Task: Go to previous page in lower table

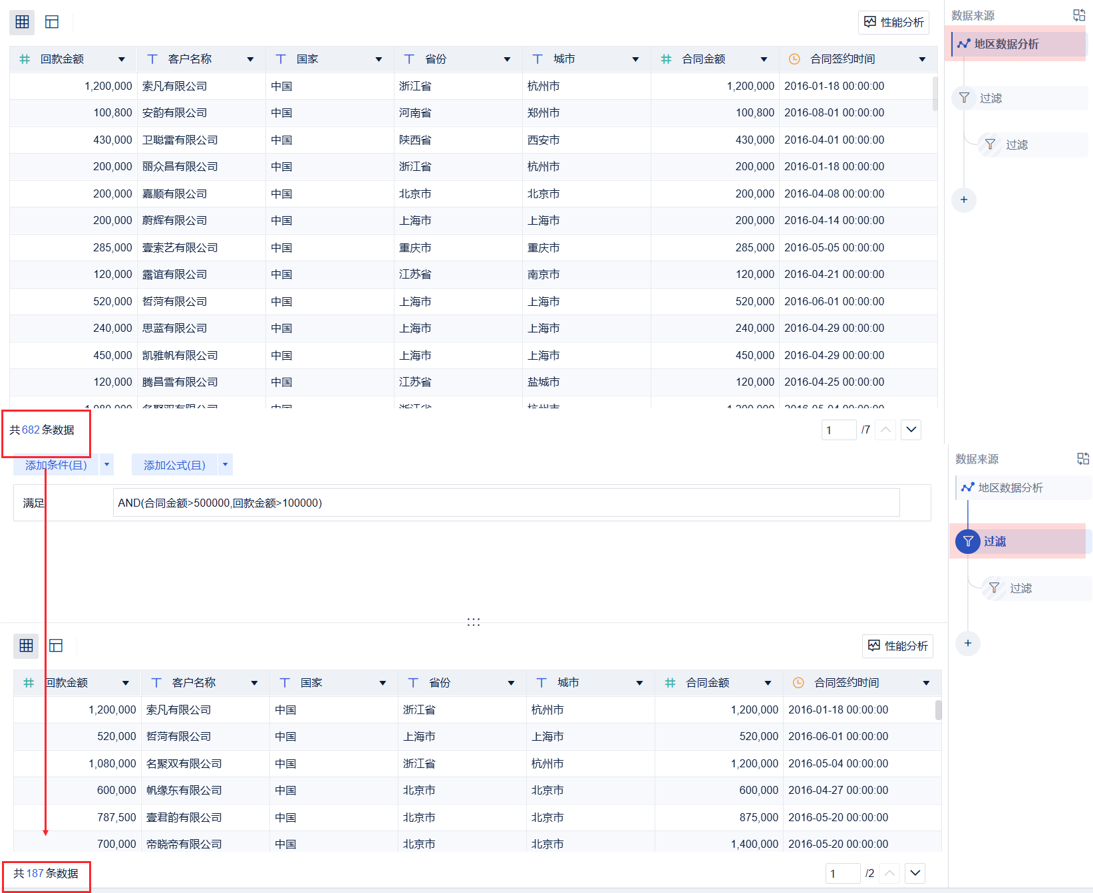Action: [889, 874]
